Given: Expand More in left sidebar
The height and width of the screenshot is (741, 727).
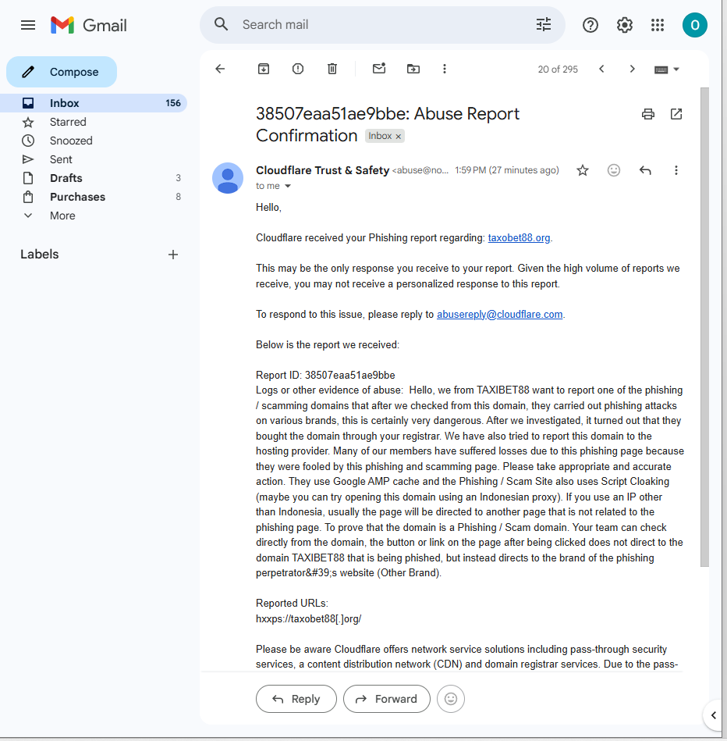Looking at the screenshot, I should pos(62,216).
